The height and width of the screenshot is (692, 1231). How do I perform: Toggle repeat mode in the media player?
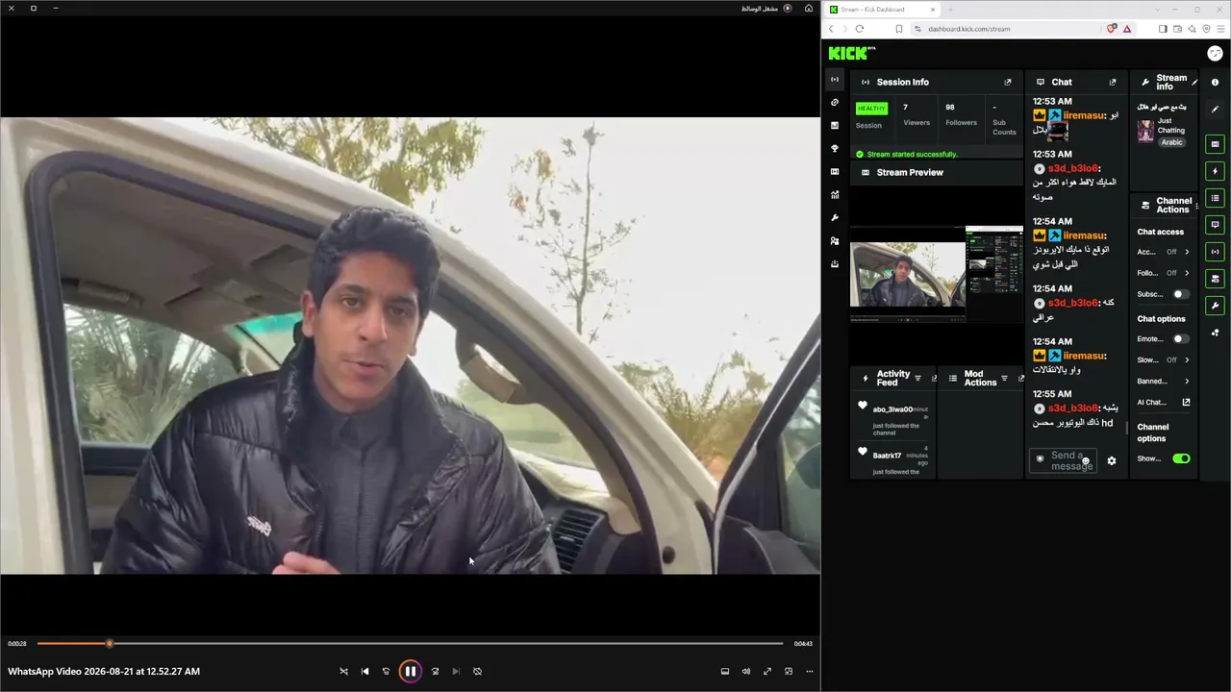click(x=477, y=671)
